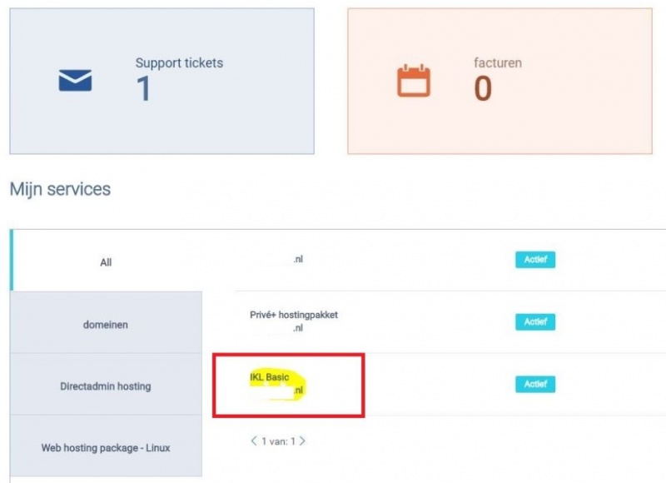
Task: Click Actief badge for first domain
Action: point(535,260)
